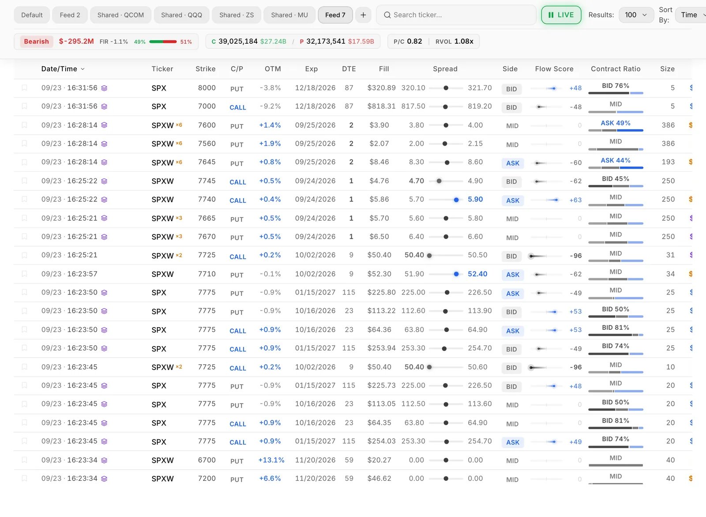Bookmark the SPXW 7645 PUT row
Viewport: 706px width, 517px height.
point(24,162)
